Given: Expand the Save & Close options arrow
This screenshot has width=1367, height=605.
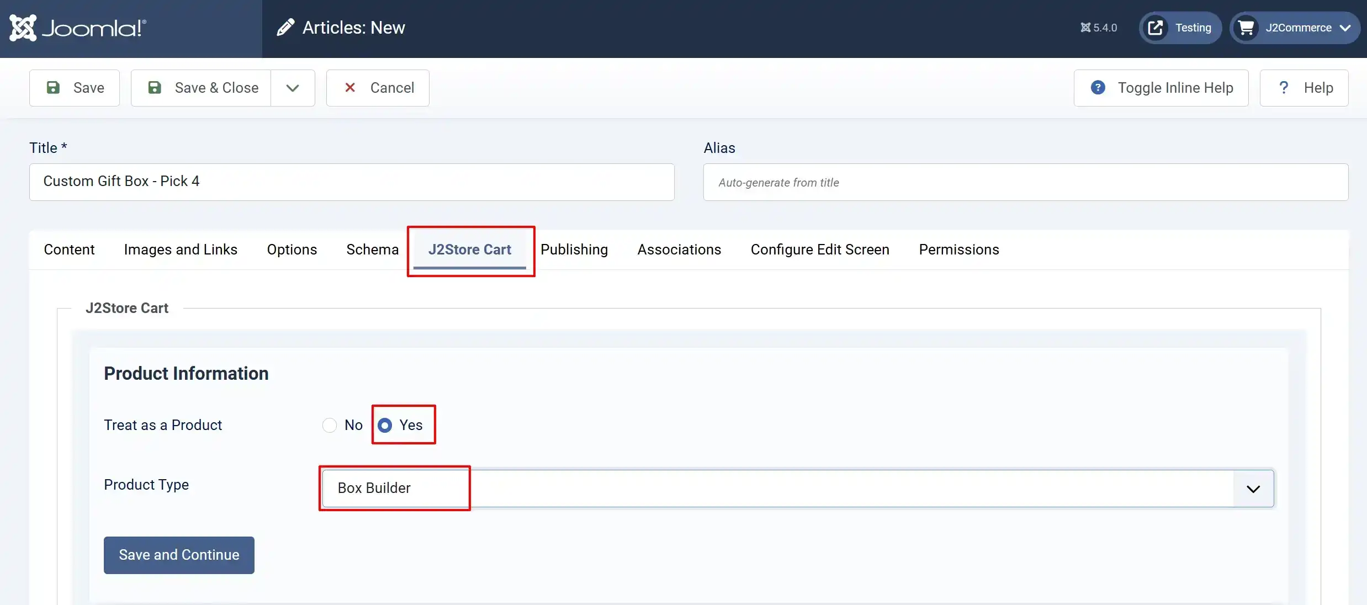Looking at the screenshot, I should (x=293, y=88).
